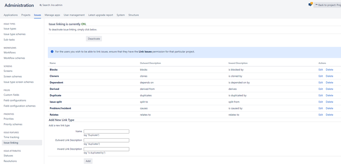
Task: Click the "derived from" outward description
Action: click(147, 89)
